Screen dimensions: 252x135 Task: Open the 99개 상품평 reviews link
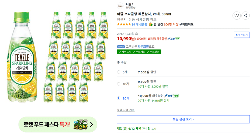[139, 25]
